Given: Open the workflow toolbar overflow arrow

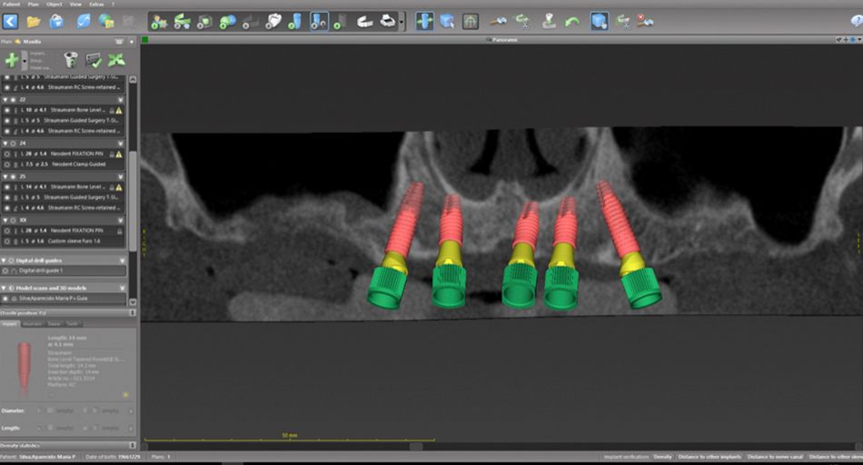Looking at the screenshot, I should coord(402,23).
